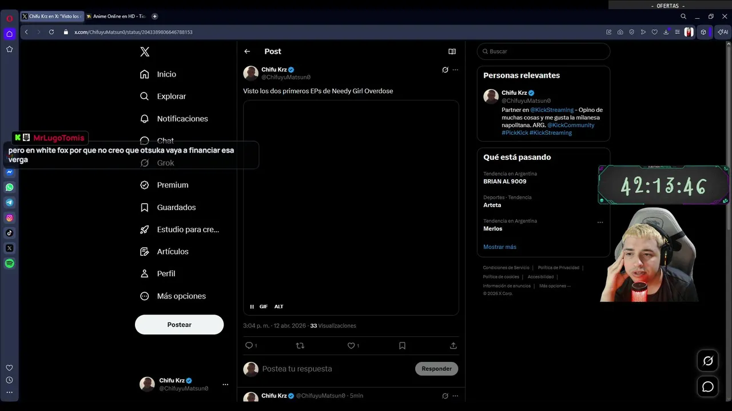
Task: Share the post with the share icon
Action: coord(453,345)
